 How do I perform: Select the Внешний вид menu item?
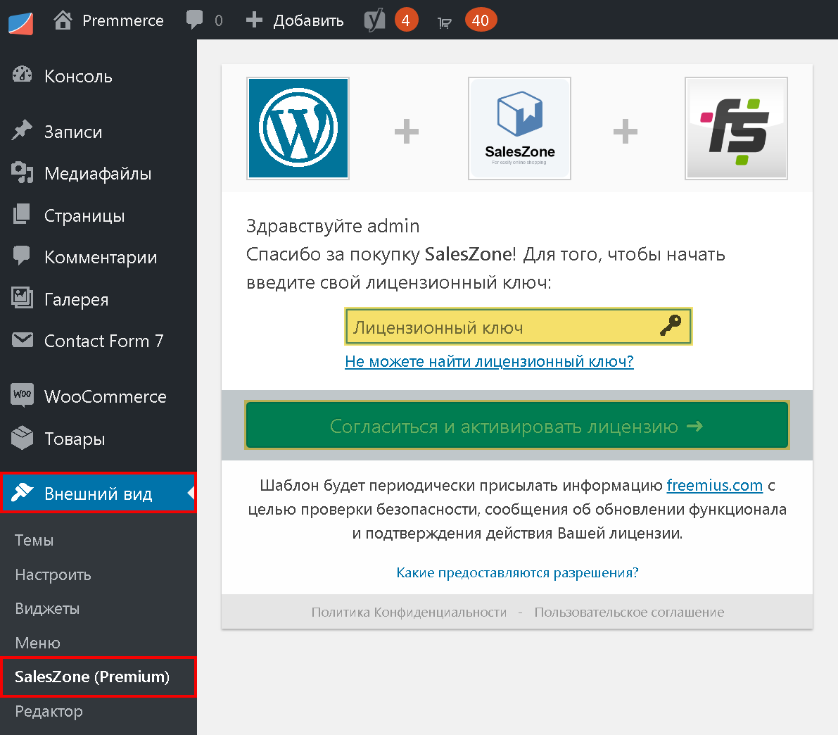click(99, 494)
